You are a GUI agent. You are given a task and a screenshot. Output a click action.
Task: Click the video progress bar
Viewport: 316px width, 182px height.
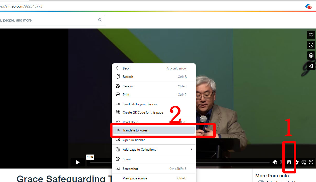[x=233, y=163]
